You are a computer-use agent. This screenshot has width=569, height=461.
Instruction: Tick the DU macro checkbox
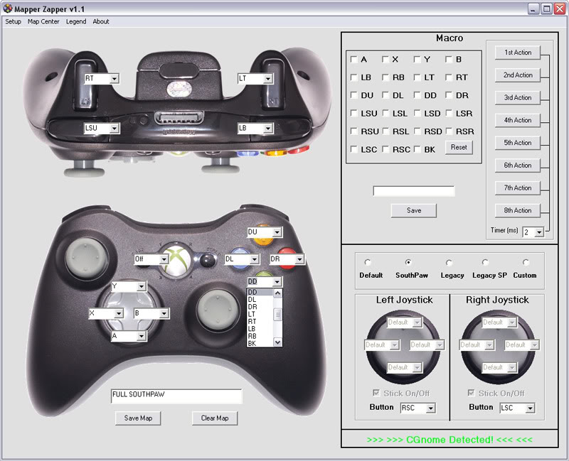(353, 95)
